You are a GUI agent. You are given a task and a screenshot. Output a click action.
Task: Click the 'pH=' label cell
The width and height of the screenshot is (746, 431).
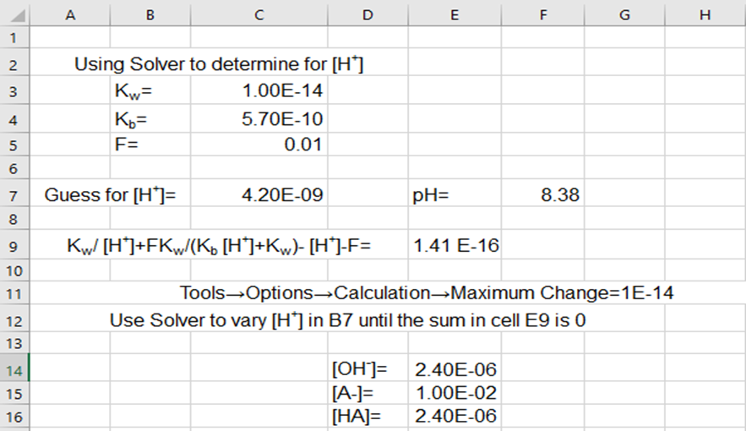(x=431, y=195)
